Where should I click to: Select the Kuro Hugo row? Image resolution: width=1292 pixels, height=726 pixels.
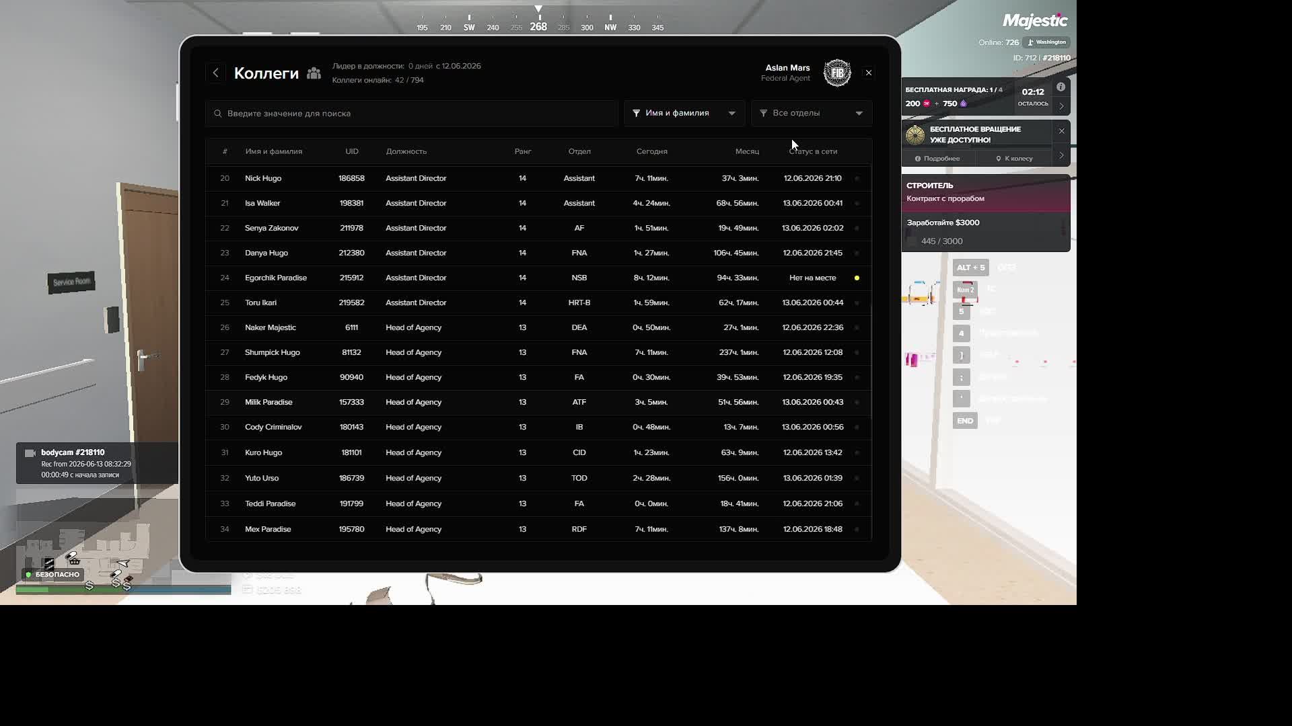538,452
